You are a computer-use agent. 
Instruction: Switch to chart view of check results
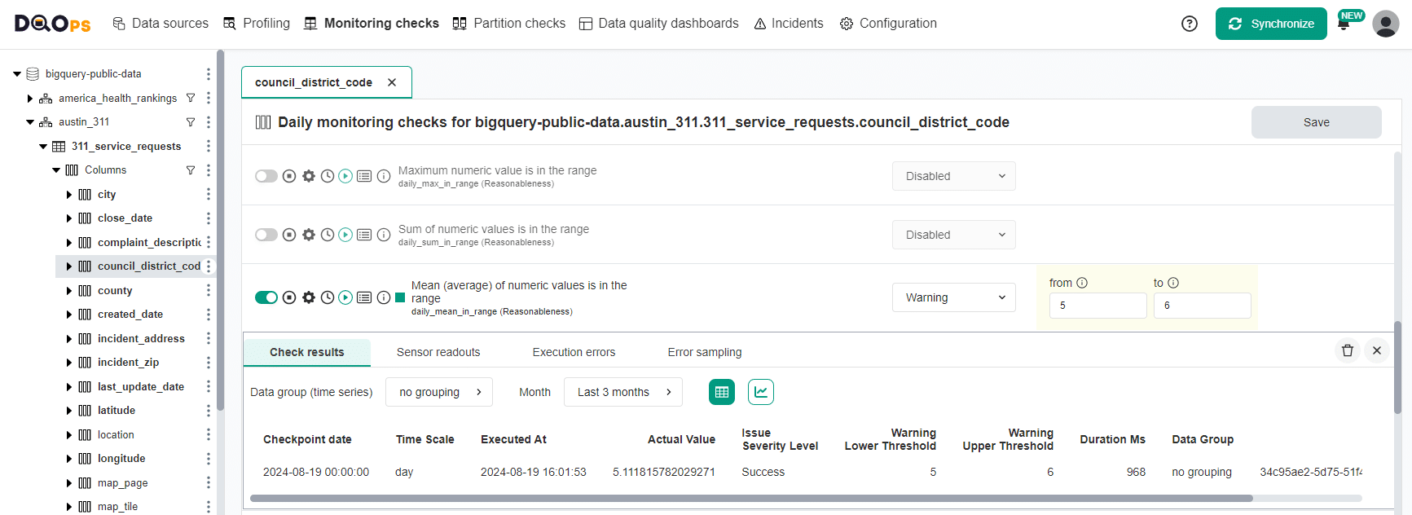[761, 392]
